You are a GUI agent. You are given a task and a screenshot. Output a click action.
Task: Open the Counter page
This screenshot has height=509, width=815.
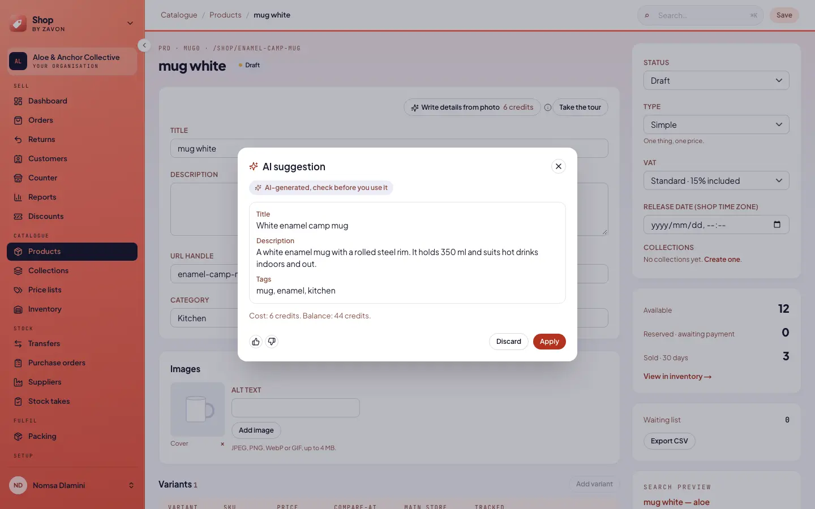(x=72, y=178)
